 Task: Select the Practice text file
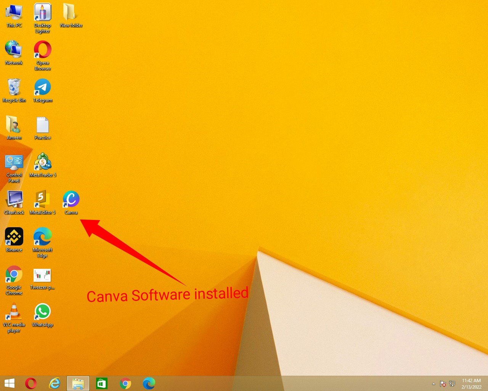pos(42,128)
